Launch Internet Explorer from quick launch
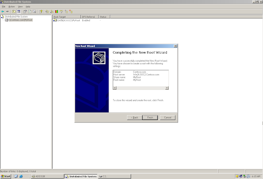This screenshot has height=179, width=263. (x=21, y=176)
